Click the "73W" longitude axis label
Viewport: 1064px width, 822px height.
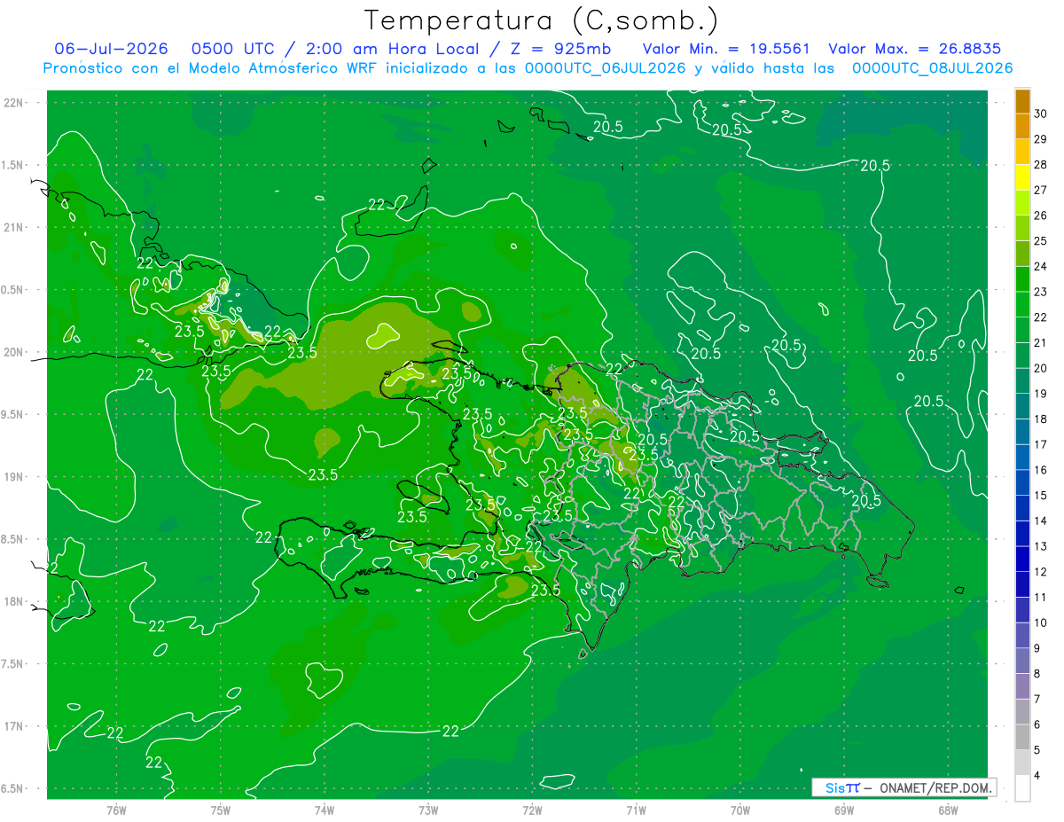pos(428,810)
